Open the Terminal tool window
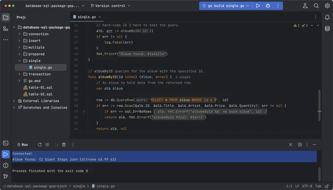The height and width of the screenshot is (190, 333). coord(5,143)
